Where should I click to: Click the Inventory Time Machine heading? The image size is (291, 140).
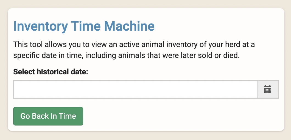click(84, 26)
